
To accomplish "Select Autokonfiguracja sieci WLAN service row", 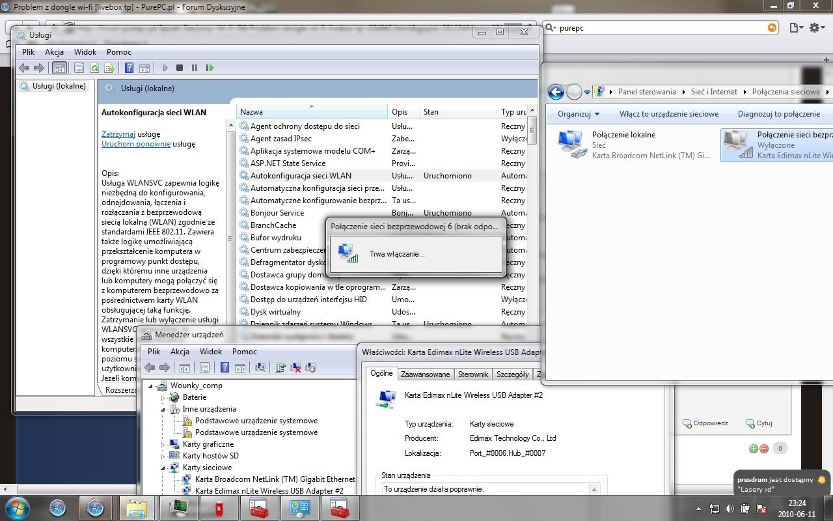I will (x=383, y=176).
